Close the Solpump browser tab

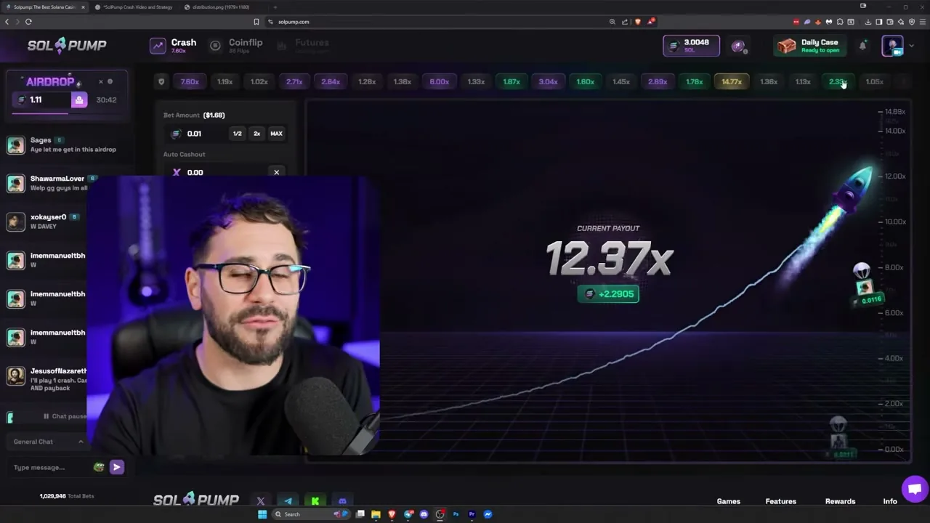click(x=83, y=7)
